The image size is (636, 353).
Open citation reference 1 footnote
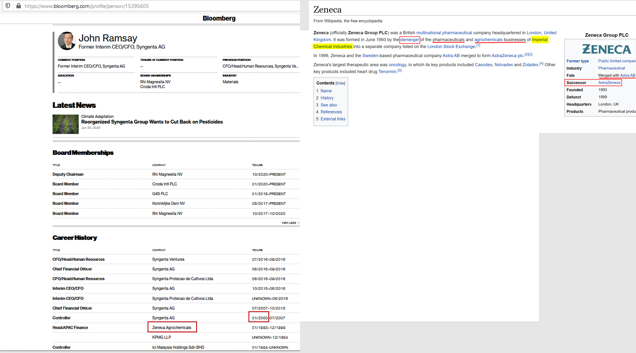(478, 45)
